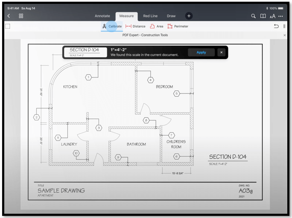Viewport: 292px width, 218px height.
Task: Close the PDF Expert Construction Tools bar
Action: click(285, 35)
